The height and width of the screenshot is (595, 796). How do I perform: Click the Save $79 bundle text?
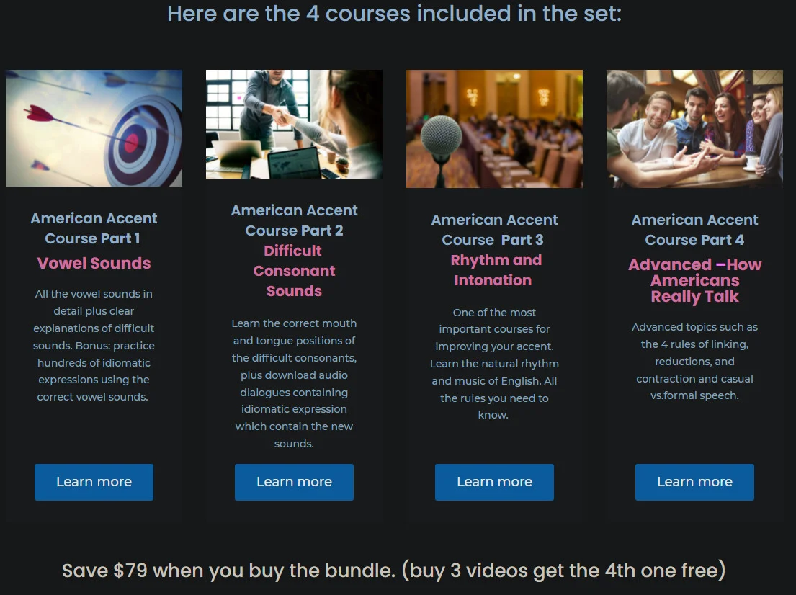(393, 571)
